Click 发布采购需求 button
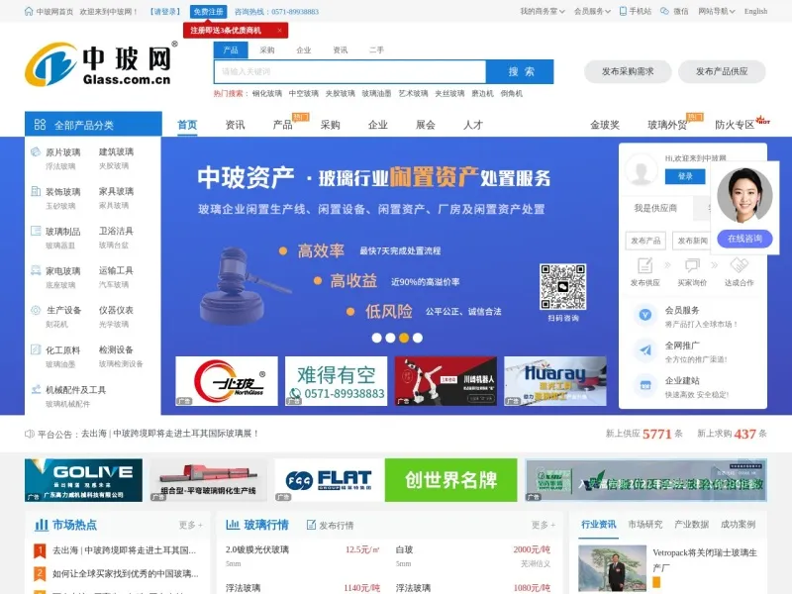This screenshot has height=594, width=792. (628, 71)
